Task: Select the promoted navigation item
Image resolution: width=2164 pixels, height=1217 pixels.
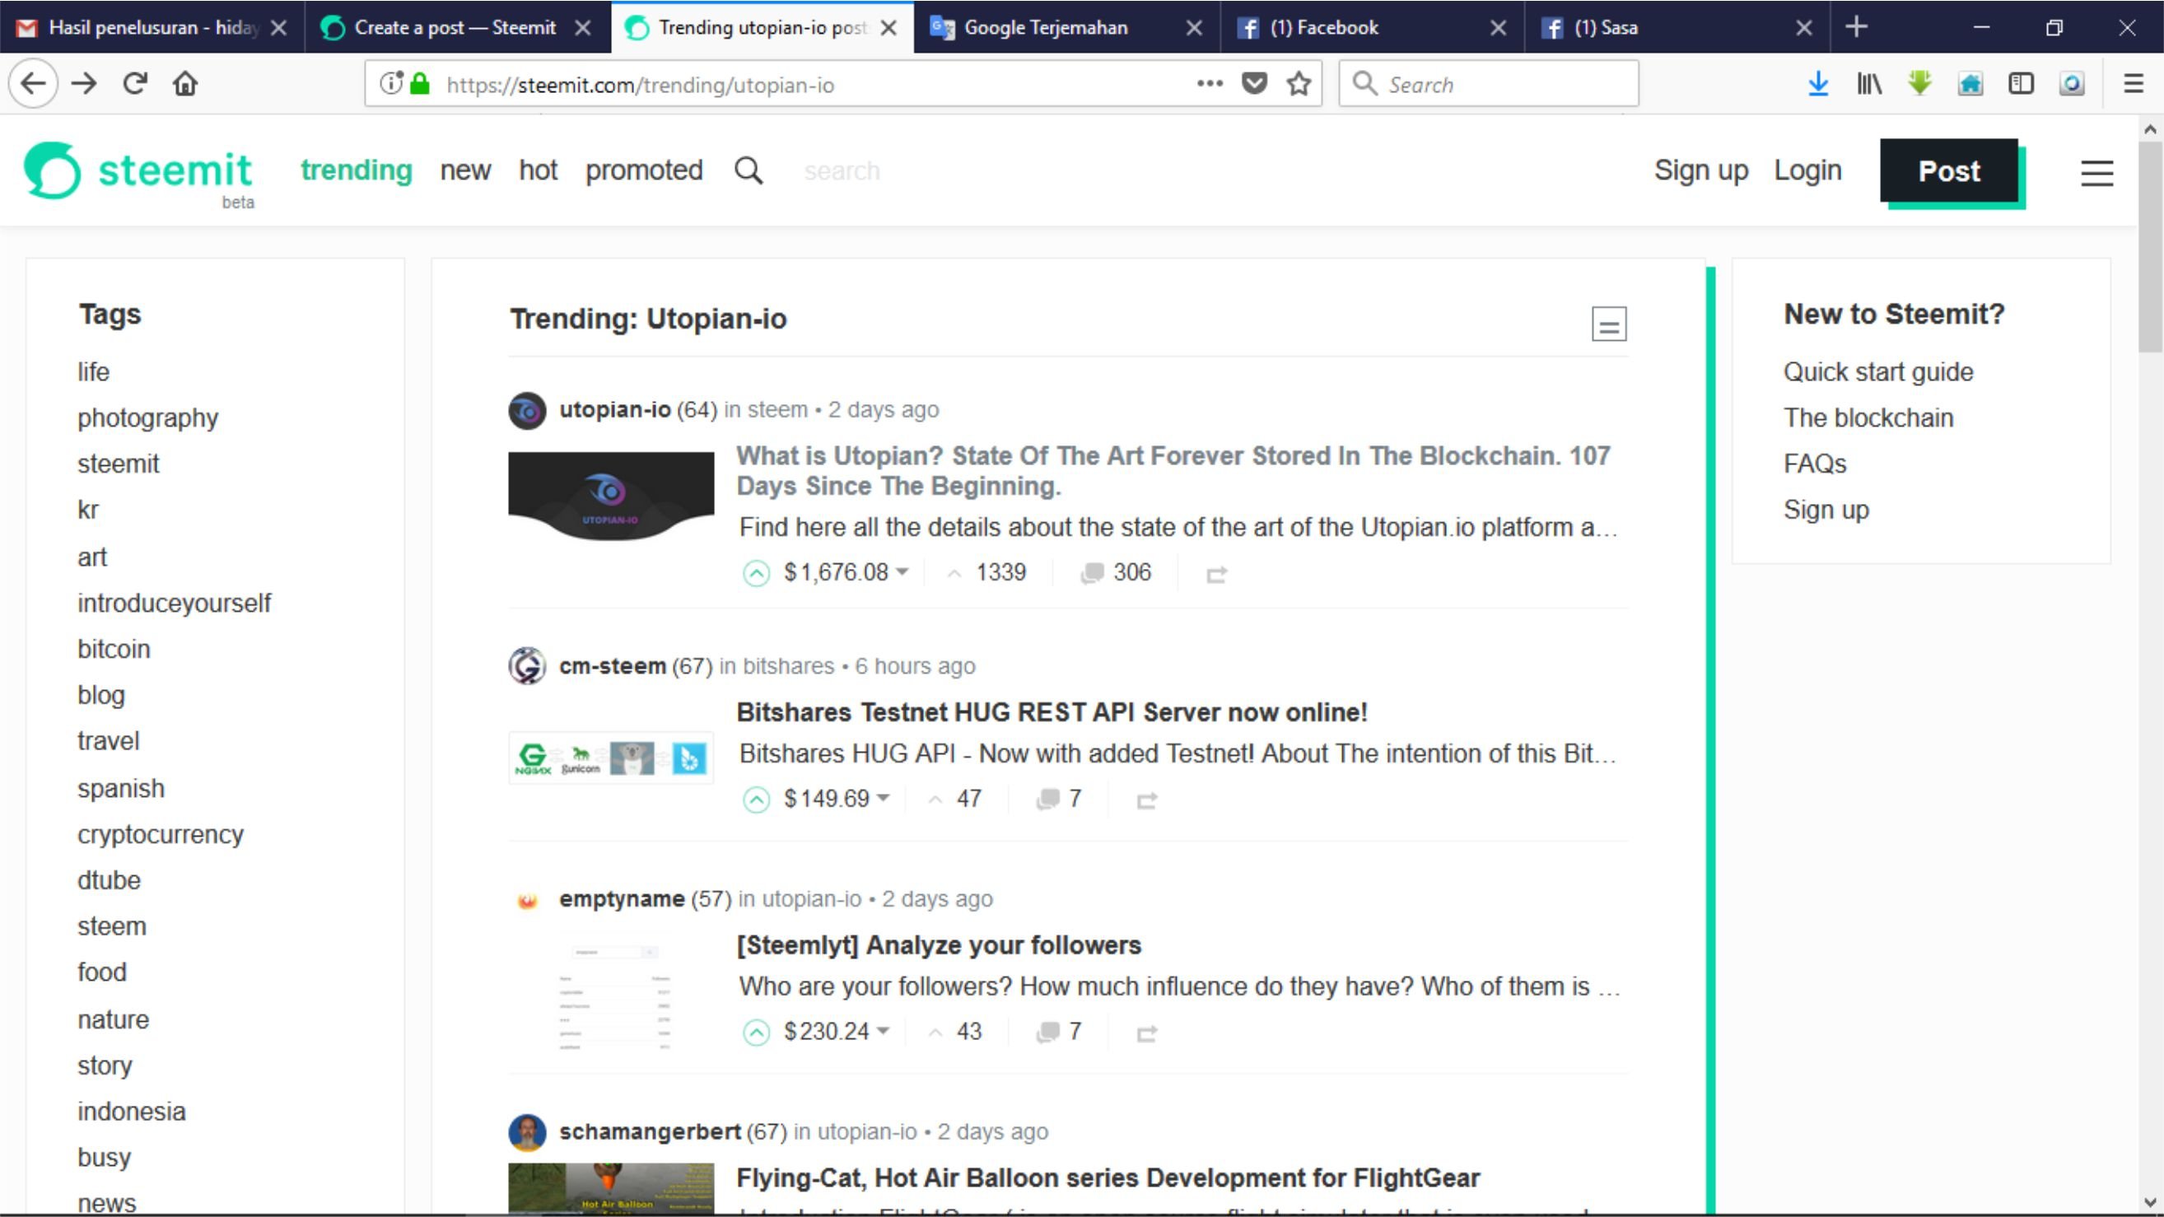Action: pos(643,170)
